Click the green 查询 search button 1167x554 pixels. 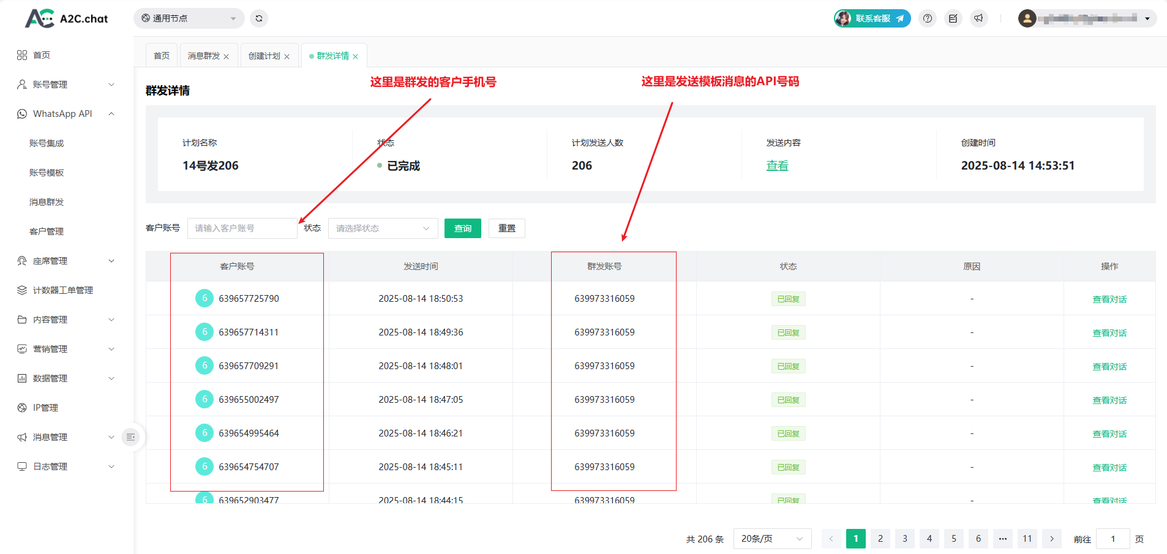pyautogui.click(x=462, y=228)
